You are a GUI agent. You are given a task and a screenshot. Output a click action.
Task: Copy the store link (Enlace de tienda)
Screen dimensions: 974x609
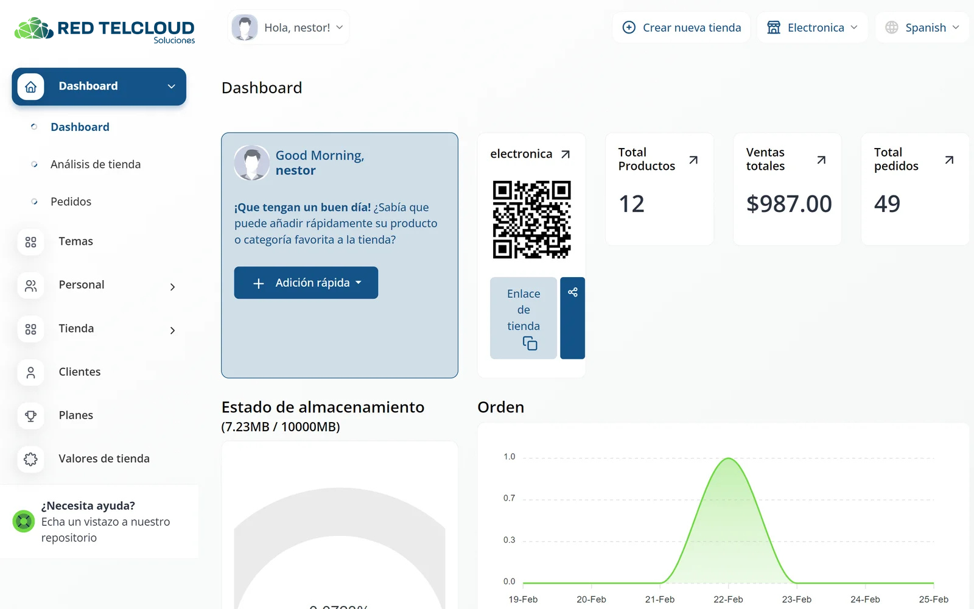pos(524,318)
